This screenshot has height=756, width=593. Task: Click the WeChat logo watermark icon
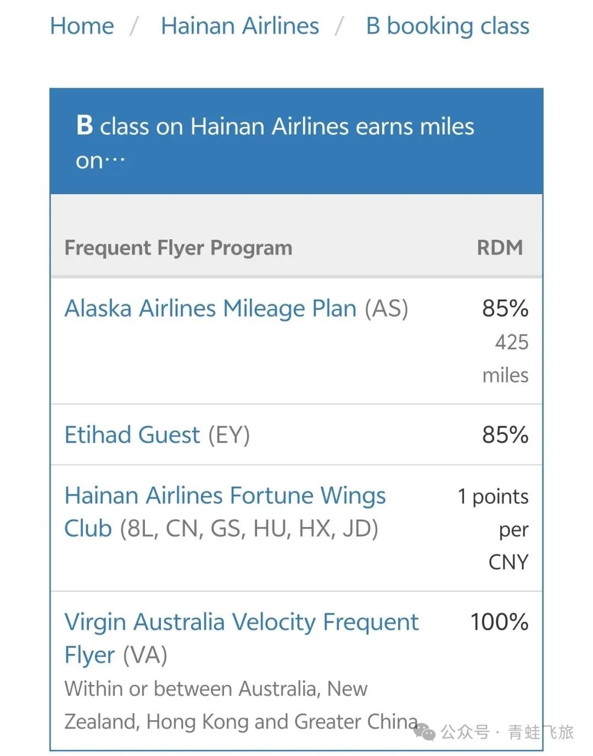click(x=424, y=731)
